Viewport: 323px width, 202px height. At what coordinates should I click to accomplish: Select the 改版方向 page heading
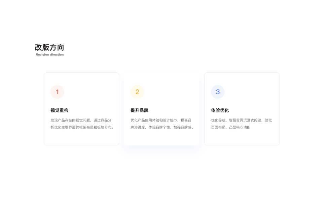coord(49,47)
